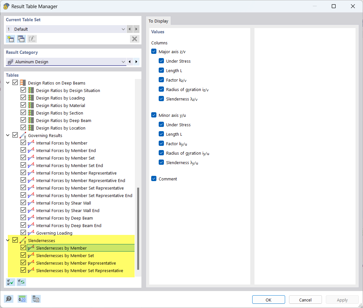This screenshot has height=308, width=363.
Task: Select previous table set arrow
Action: click(130, 29)
